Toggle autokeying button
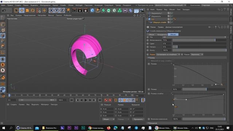 pyautogui.click(x=110, y=100)
